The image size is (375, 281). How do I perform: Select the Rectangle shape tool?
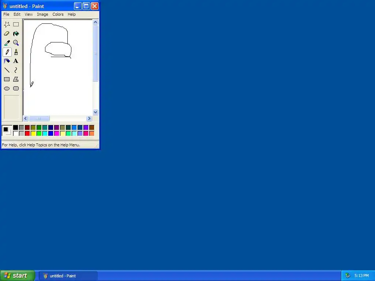7,79
